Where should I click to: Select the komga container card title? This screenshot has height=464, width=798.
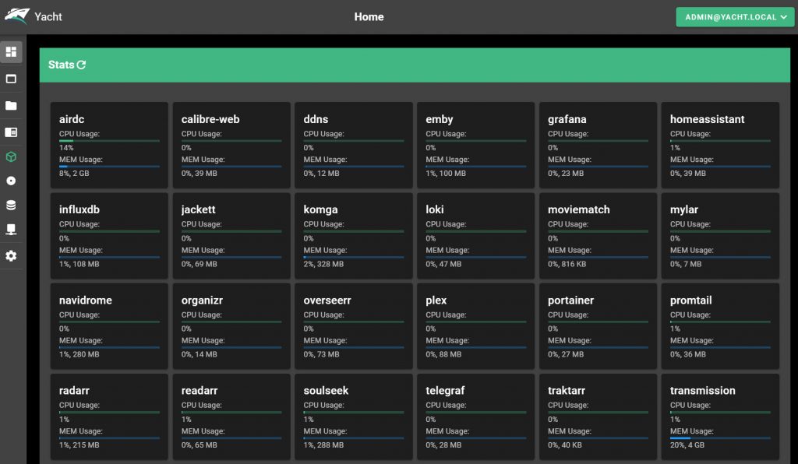pos(320,209)
